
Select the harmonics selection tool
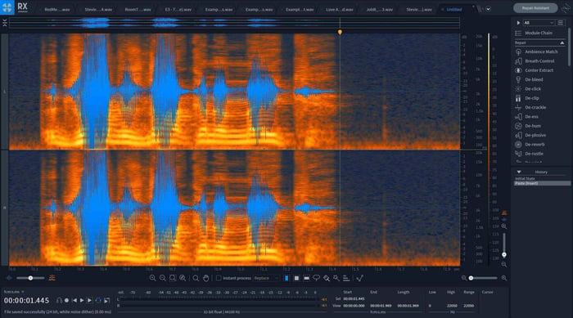click(x=346, y=278)
